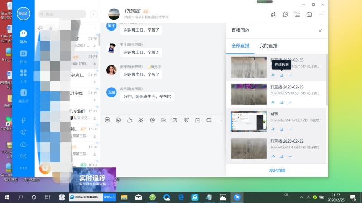Open the 时事 livestream thumbnail
This screenshot has height=203, width=362.
point(248,122)
